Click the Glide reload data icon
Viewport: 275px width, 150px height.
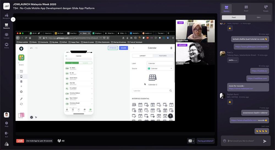[21, 104]
